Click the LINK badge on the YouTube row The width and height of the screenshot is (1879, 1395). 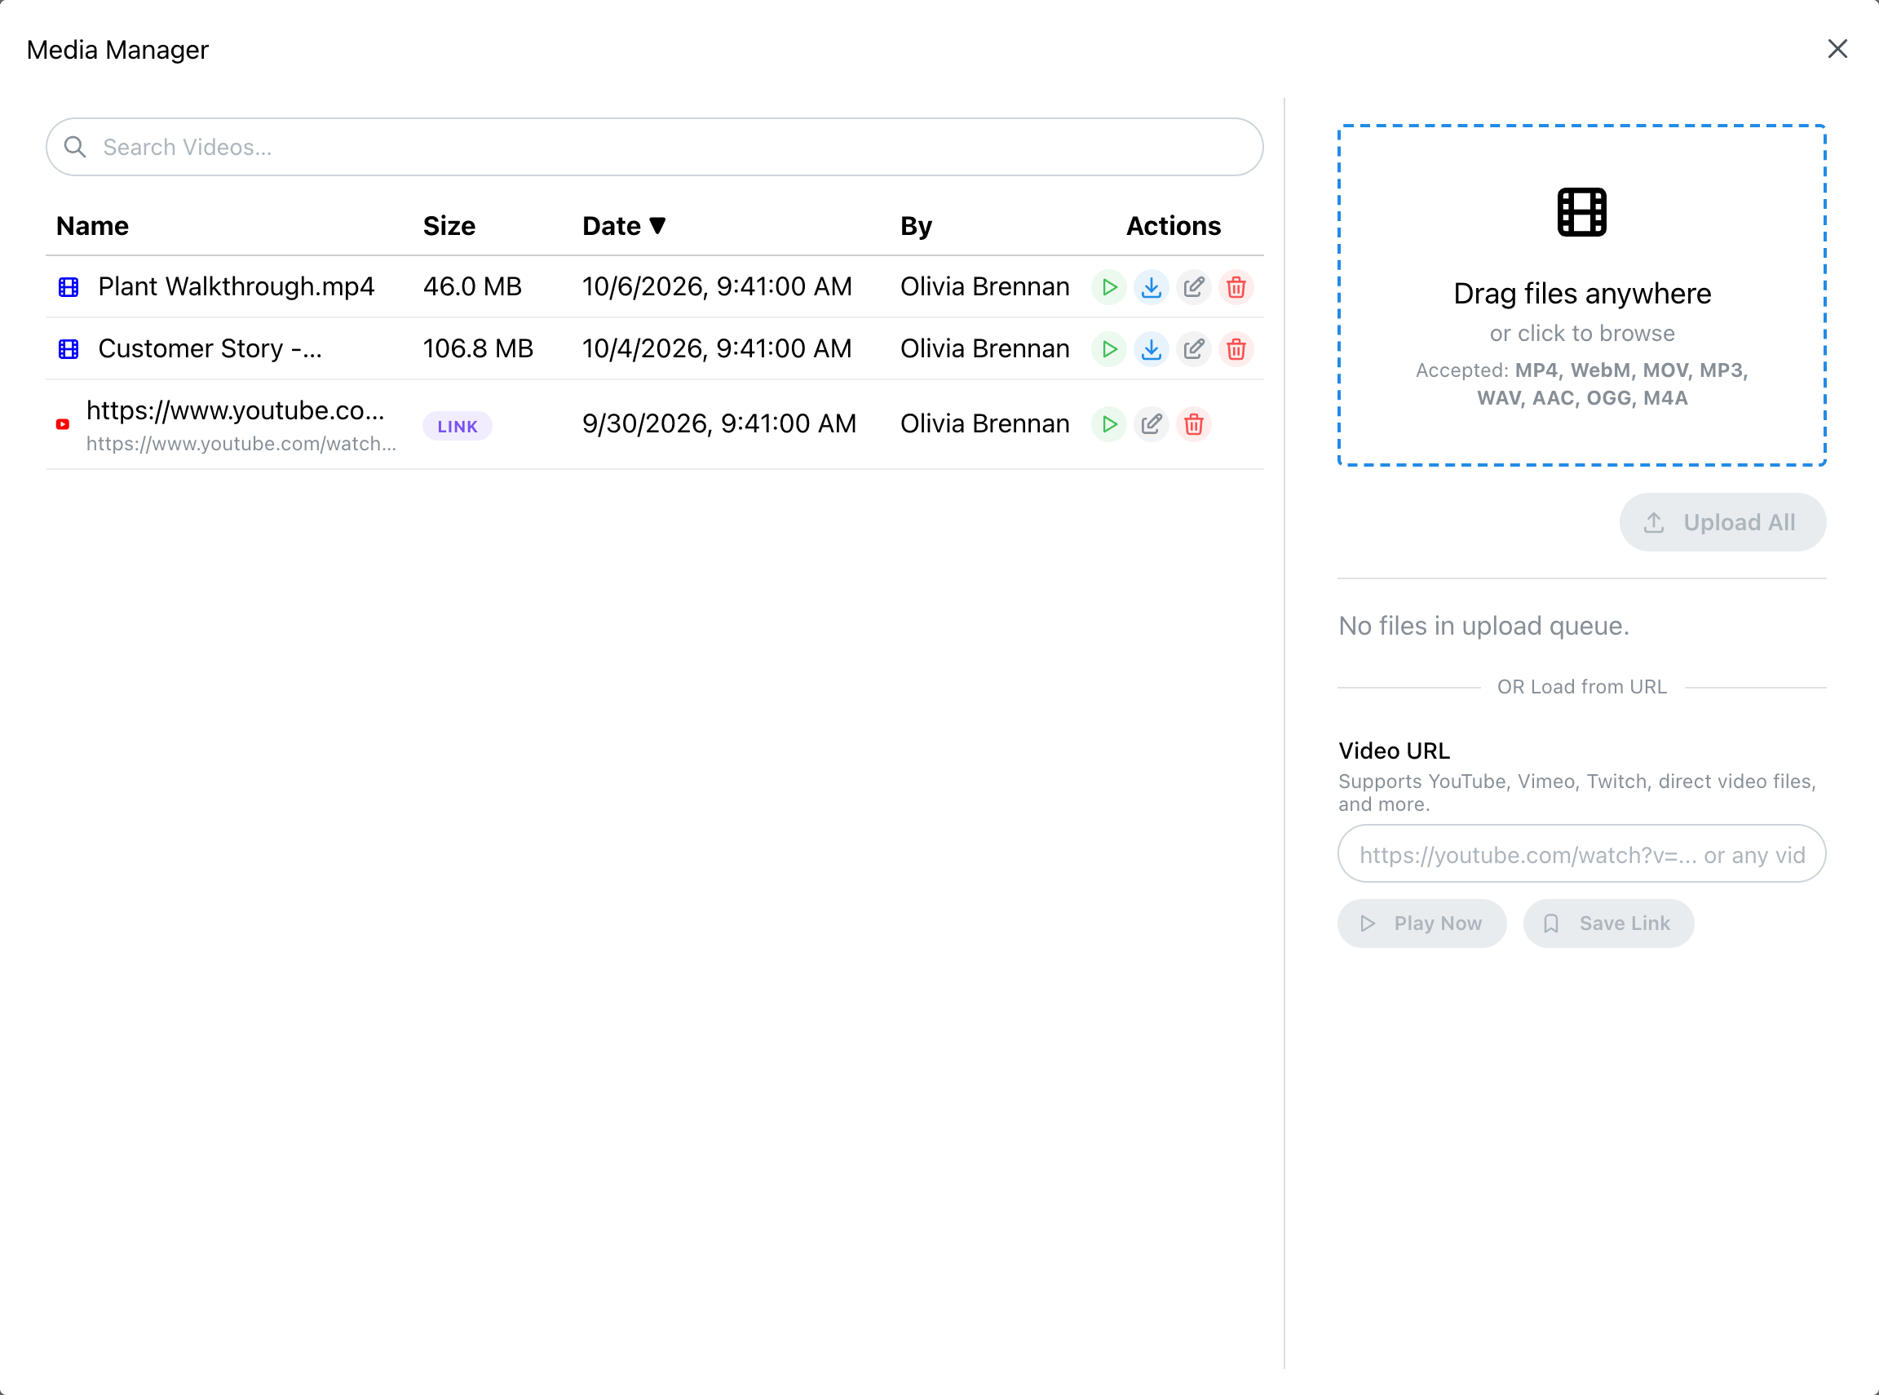(458, 427)
